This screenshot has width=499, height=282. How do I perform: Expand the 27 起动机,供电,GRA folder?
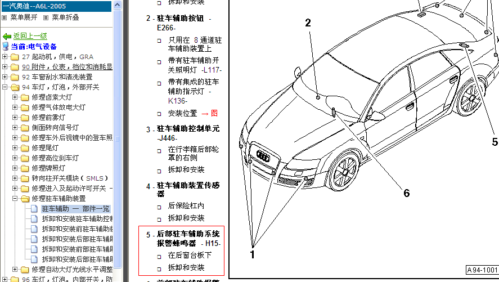tap(5, 57)
